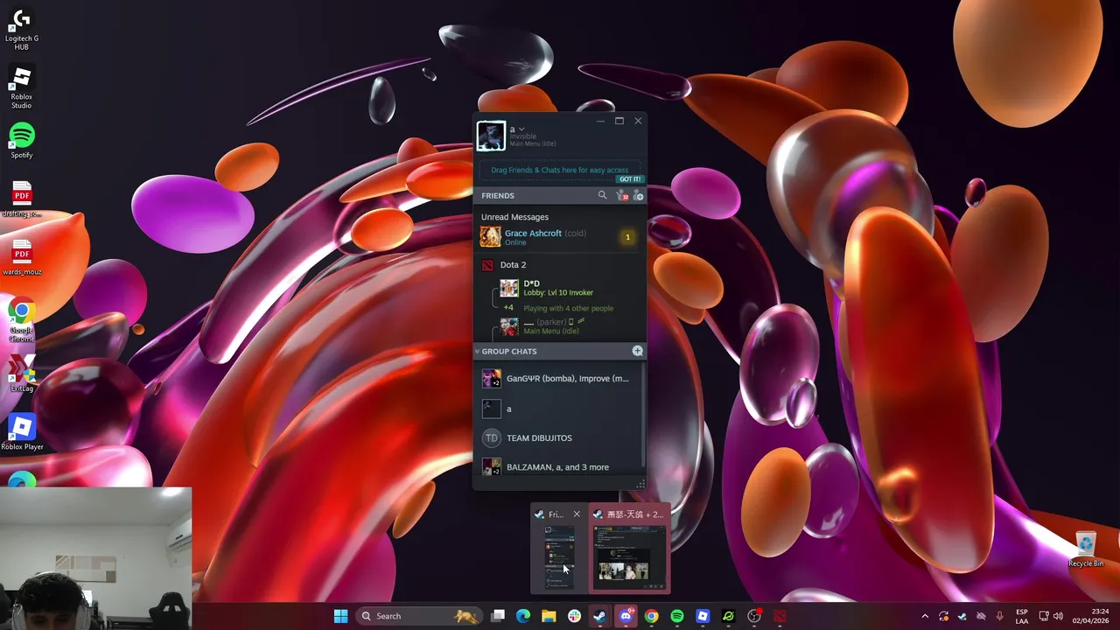Click the user profile avatar in Friends window
The height and width of the screenshot is (630, 1120).
coord(491,136)
